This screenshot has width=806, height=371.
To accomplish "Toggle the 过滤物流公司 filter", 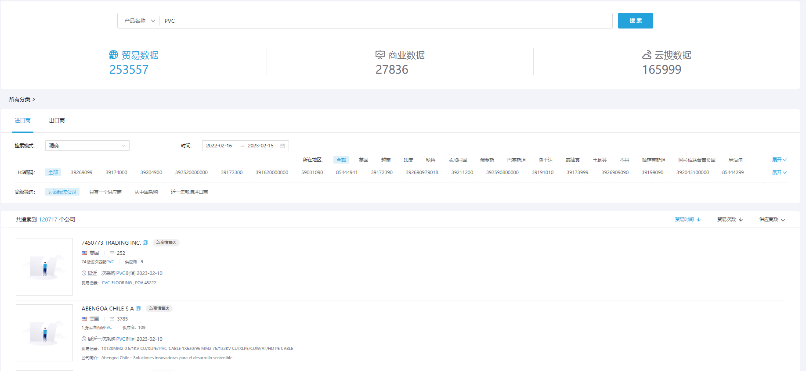I will pyautogui.click(x=62, y=192).
